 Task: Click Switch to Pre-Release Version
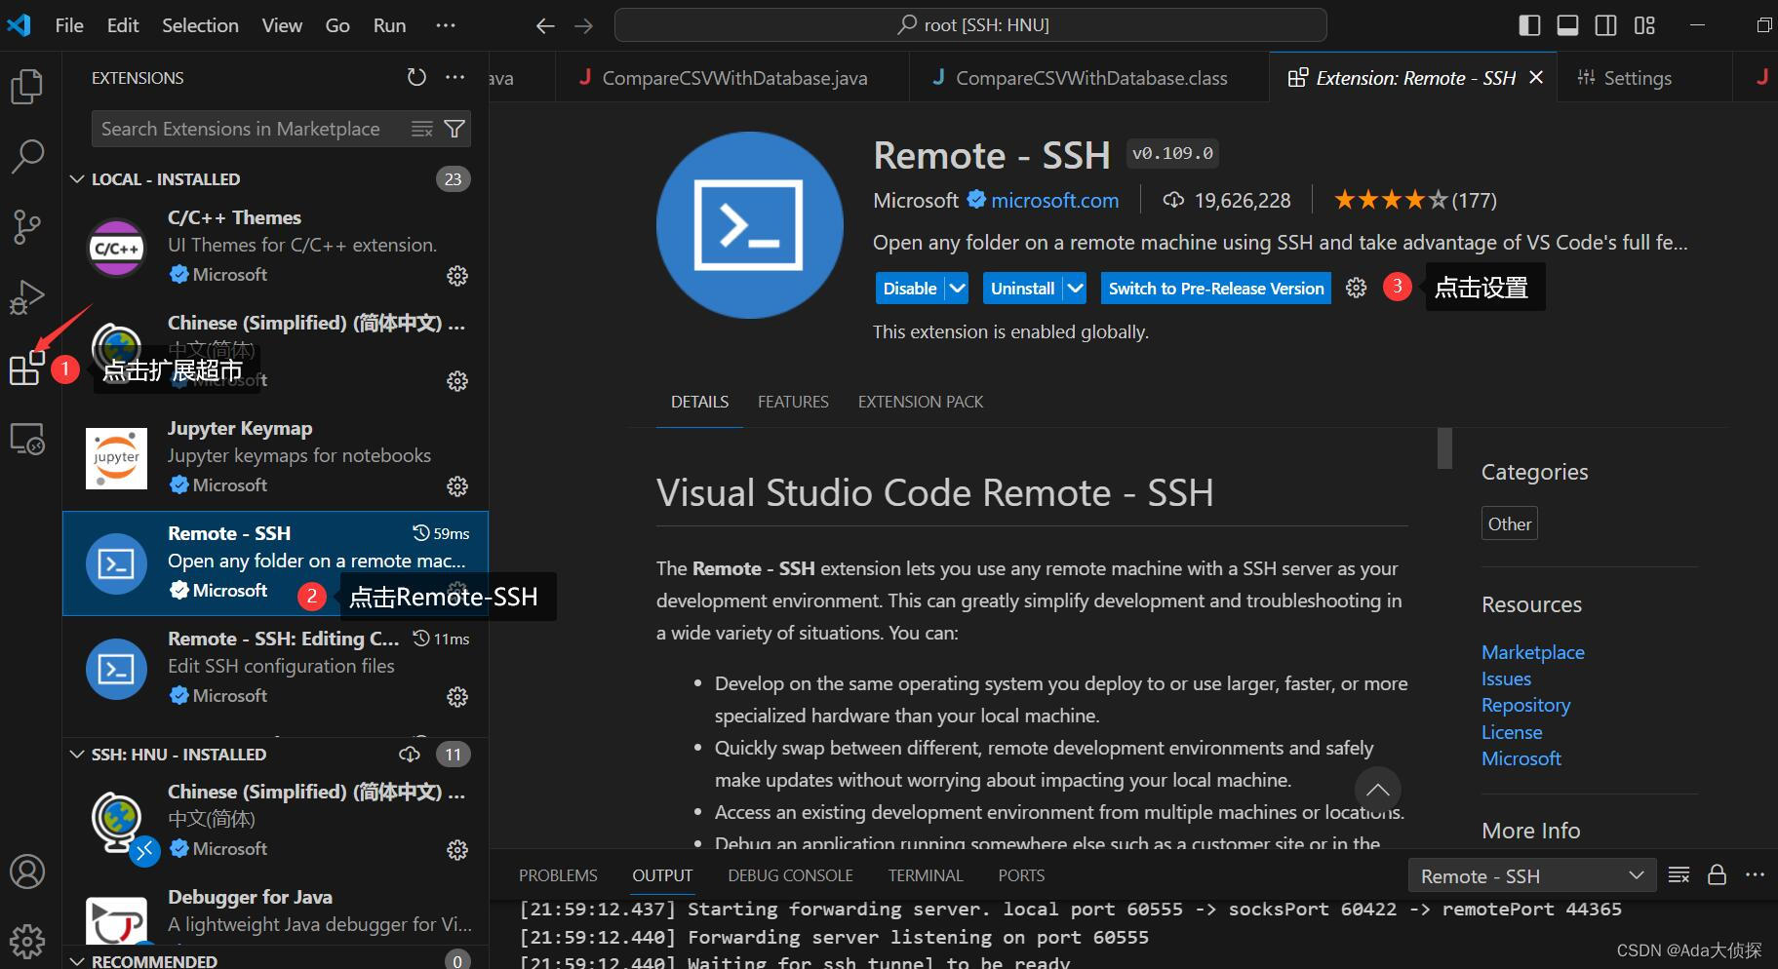pyautogui.click(x=1215, y=288)
